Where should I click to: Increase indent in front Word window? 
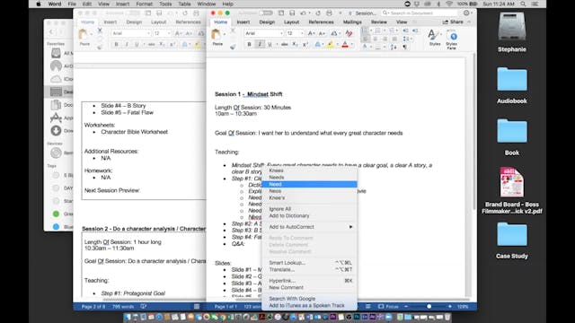click(x=415, y=30)
